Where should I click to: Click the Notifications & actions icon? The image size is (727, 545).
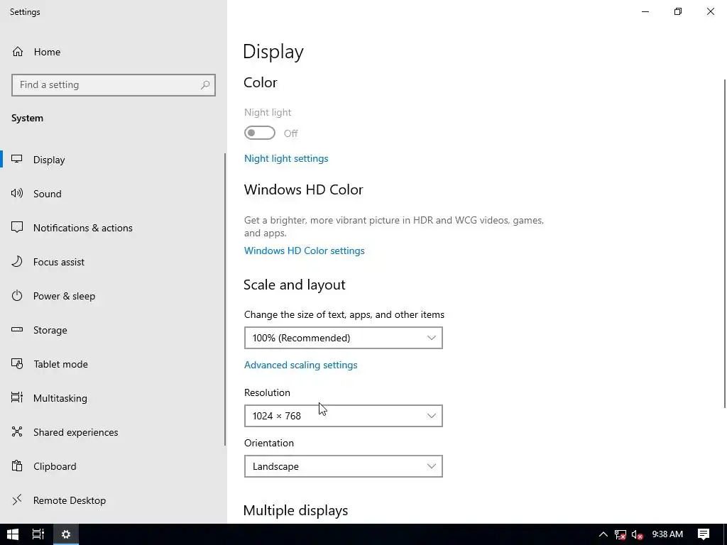point(17,228)
